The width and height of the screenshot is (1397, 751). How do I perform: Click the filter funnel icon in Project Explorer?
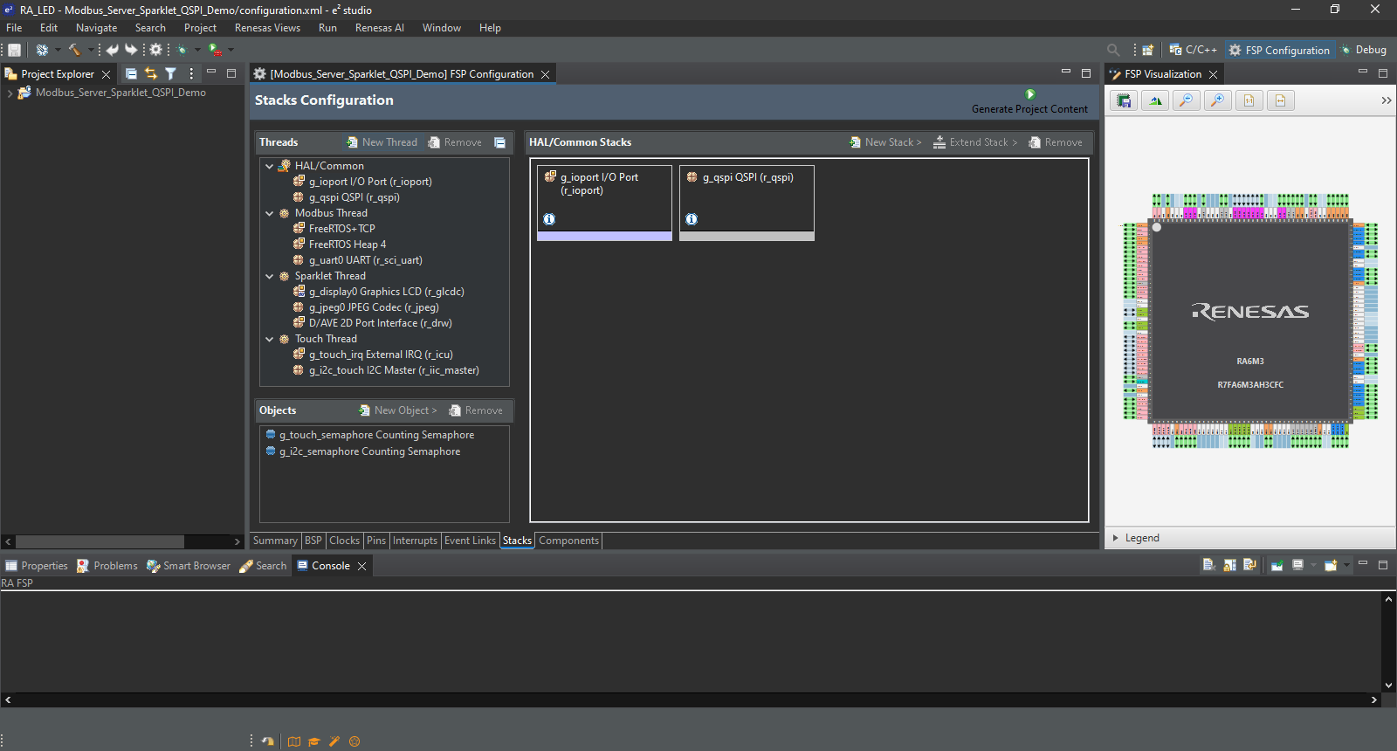[x=171, y=74]
